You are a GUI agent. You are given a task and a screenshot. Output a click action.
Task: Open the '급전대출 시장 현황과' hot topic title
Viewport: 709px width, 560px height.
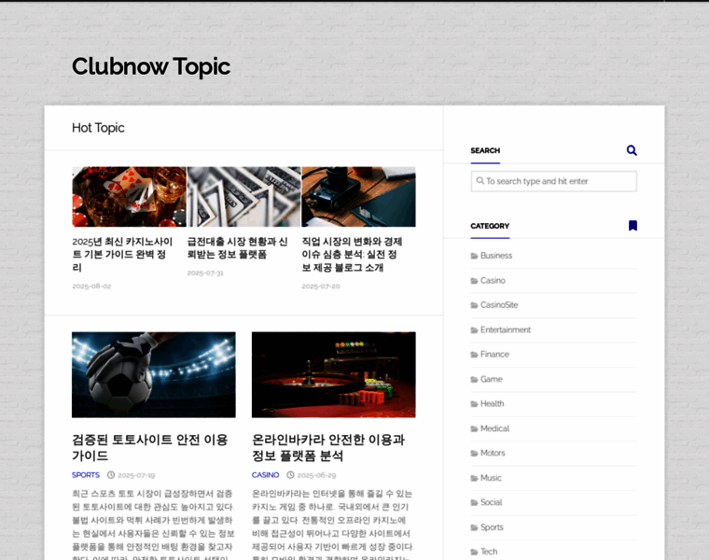[237, 248]
